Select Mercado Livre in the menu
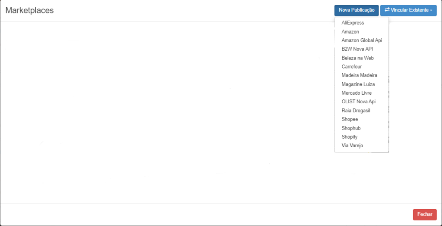The height and width of the screenshot is (226, 442). [x=356, y=93]
